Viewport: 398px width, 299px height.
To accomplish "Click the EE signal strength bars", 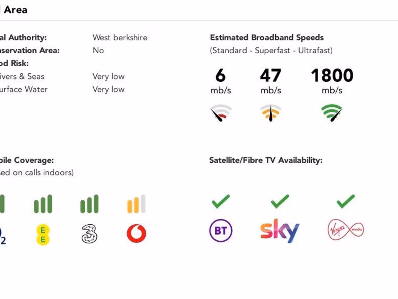I will (x=43, y=204).
